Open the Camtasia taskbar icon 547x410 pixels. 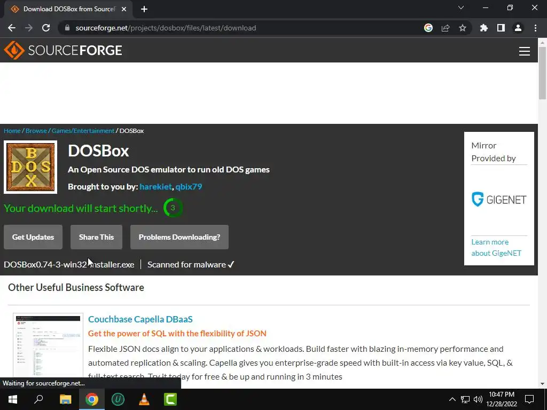tap(170, 399)
